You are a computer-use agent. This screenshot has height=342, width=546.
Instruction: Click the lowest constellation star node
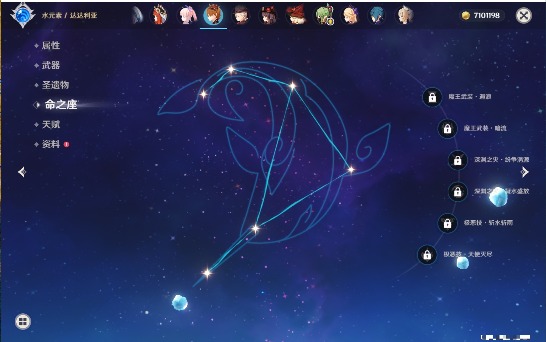pos(207,272)
